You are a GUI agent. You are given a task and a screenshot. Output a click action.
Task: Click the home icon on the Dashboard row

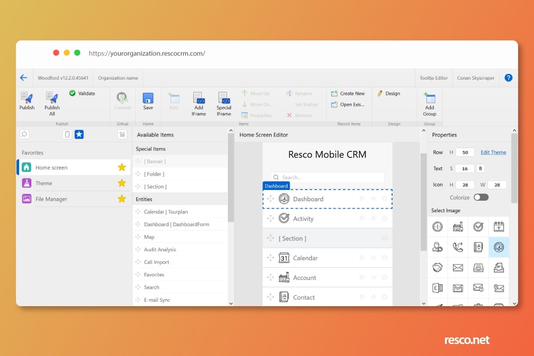(373, 199)
